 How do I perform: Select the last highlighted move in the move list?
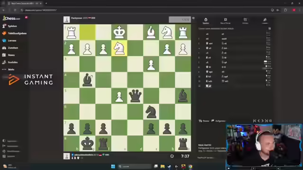208,86
